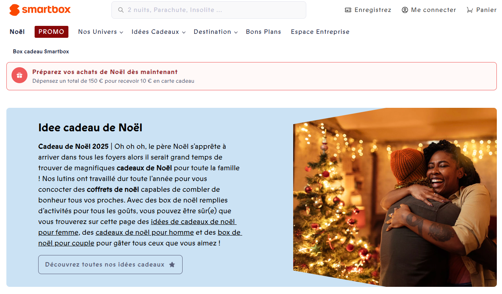
Task: Click the Smartbox logo
Action: click(40, 10)
